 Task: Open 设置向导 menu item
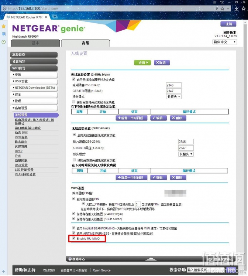34,62
